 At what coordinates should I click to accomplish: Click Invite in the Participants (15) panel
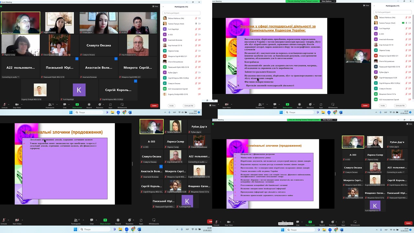point(171,105)
